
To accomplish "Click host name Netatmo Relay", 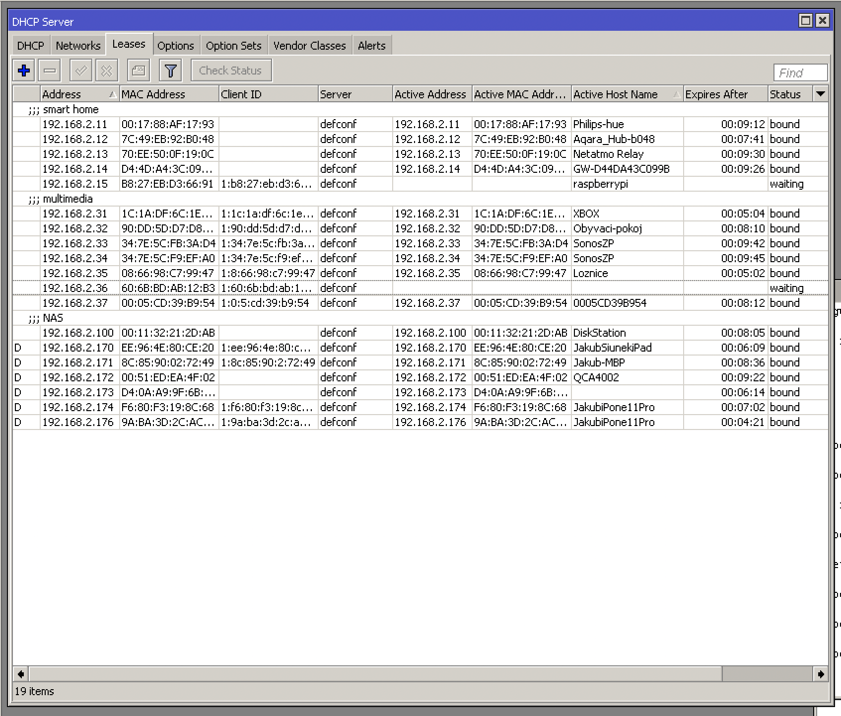I will tap(608, 154).
